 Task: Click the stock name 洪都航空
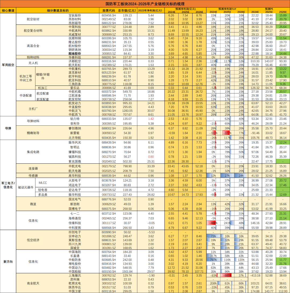pyautogui.click(x=75, y=61)
